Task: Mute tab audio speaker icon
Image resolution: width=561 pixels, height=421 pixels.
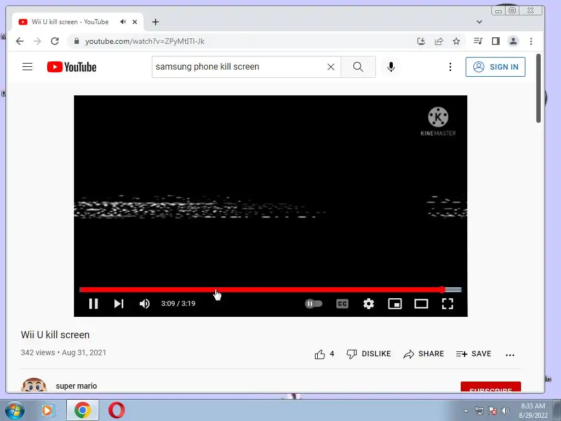Action: click(x=123, y=22)
